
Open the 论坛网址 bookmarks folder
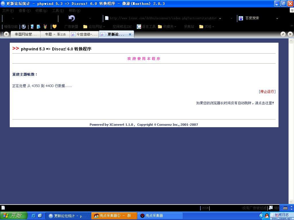click(94, 27)
